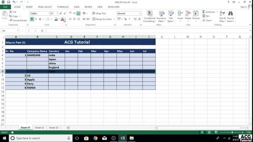Click the Orientation text-angle icon
This screenshot has width=253, height=142.
pyautogui.click(x=84, y=13)
